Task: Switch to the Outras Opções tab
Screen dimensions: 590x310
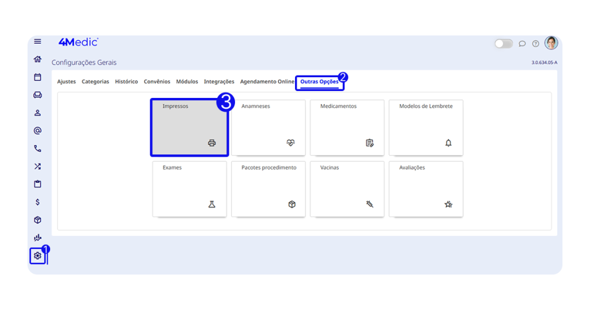Action: coord(319,82)
